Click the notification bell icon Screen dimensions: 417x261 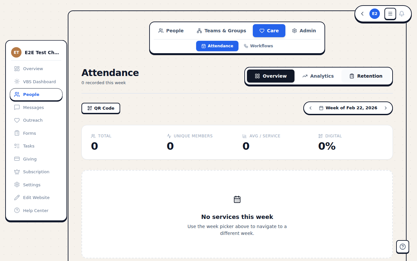[402, 14]
